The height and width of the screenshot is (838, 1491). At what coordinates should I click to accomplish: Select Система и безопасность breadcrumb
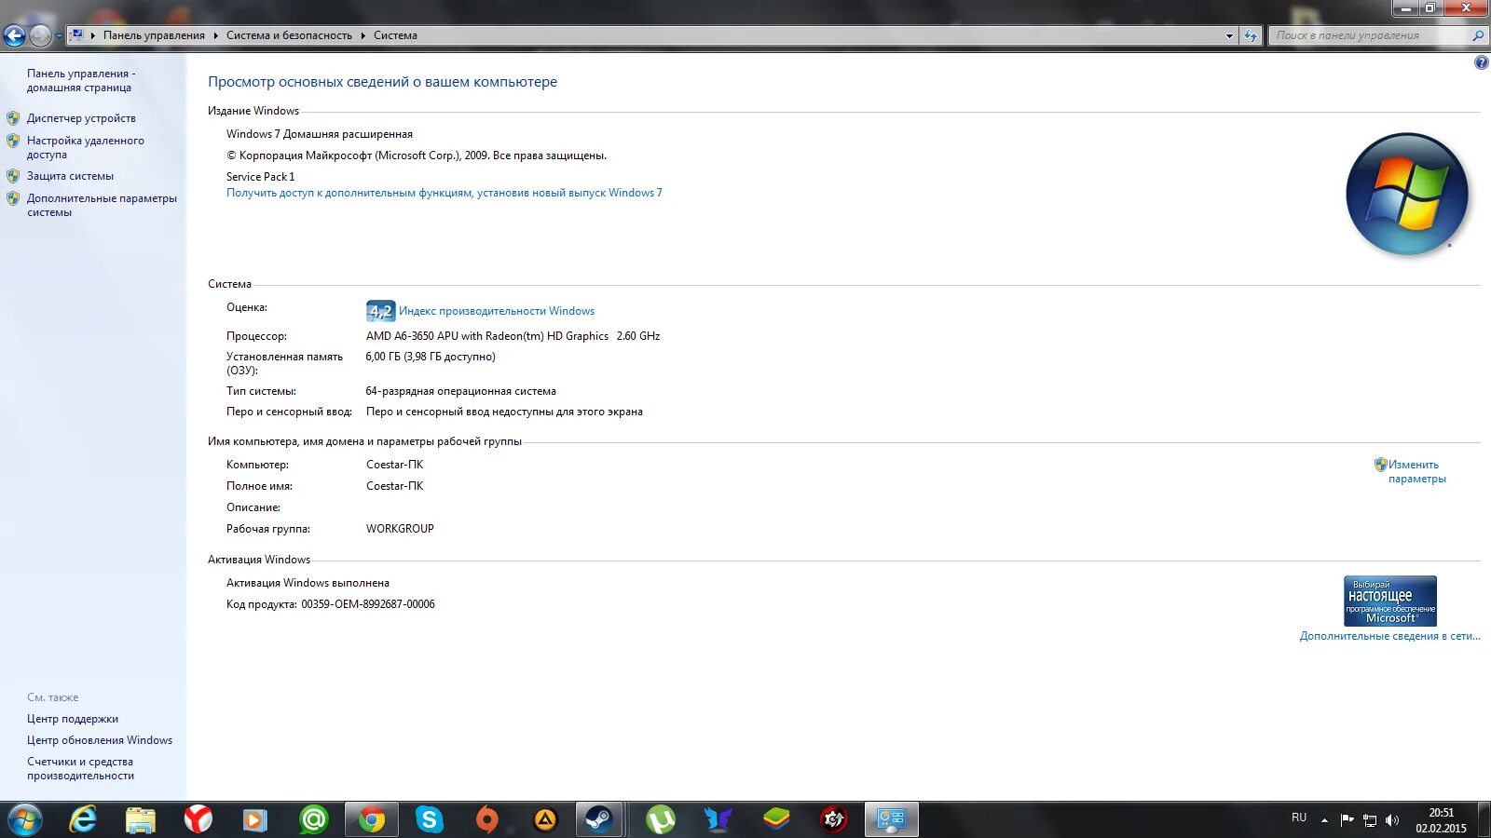(x=289, y=35)
